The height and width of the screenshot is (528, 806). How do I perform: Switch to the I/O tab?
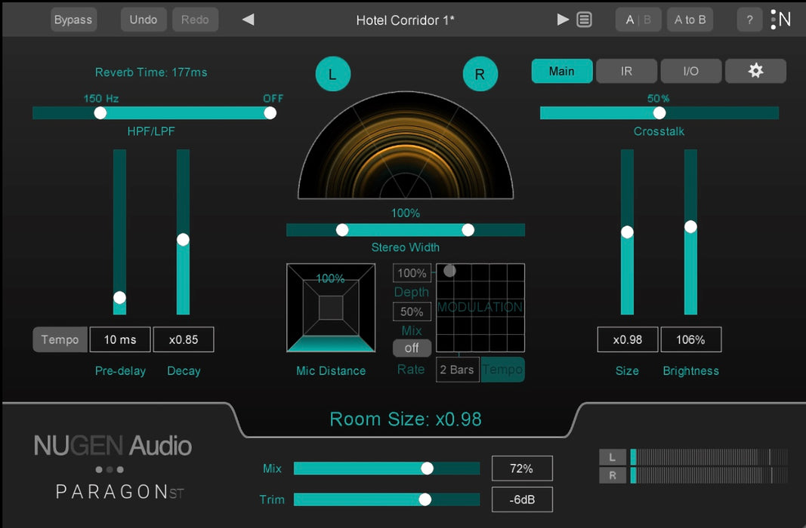pyautogui.click(x=690, y=71)
